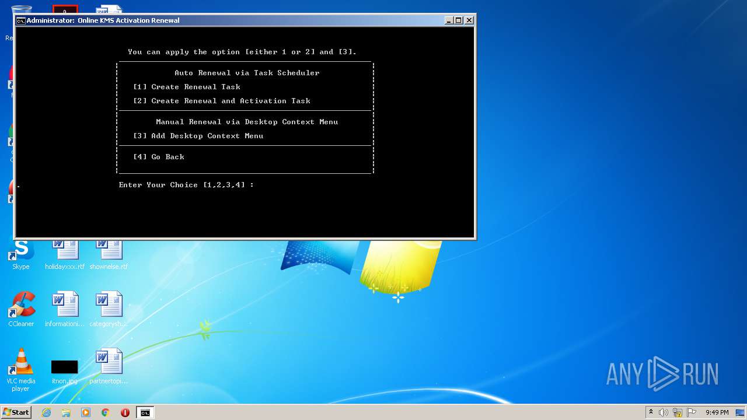Open the Opera browser taskbar icon
The image size is (747, 420).
click(x=125, y=412)
